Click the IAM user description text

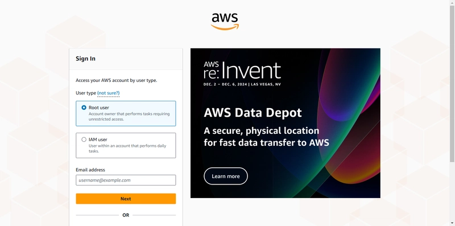(127, 149)
